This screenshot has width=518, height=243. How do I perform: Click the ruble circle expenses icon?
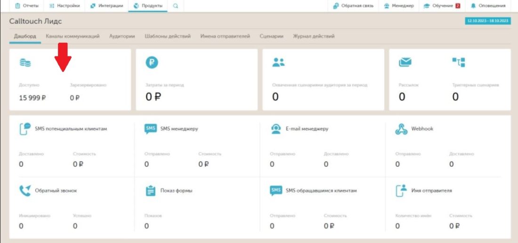(x=152, y=63)
